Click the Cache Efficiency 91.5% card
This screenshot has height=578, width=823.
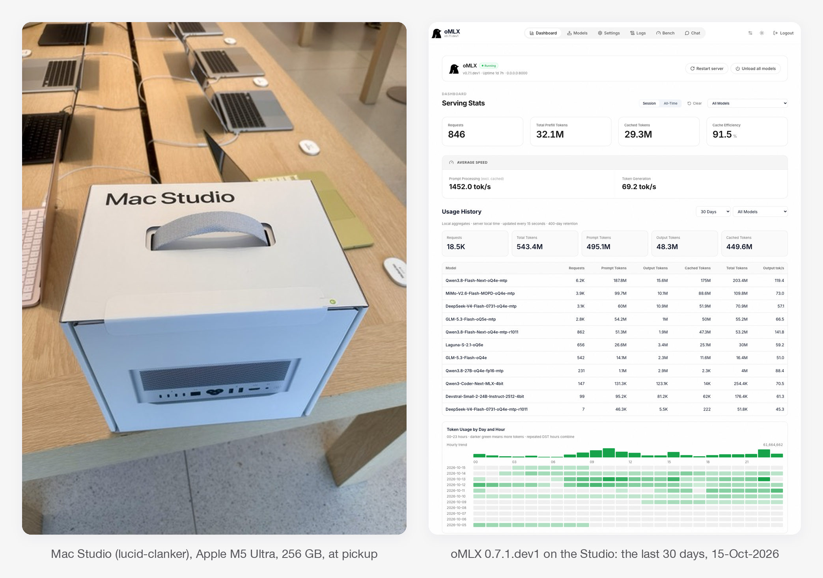[747, 131]
